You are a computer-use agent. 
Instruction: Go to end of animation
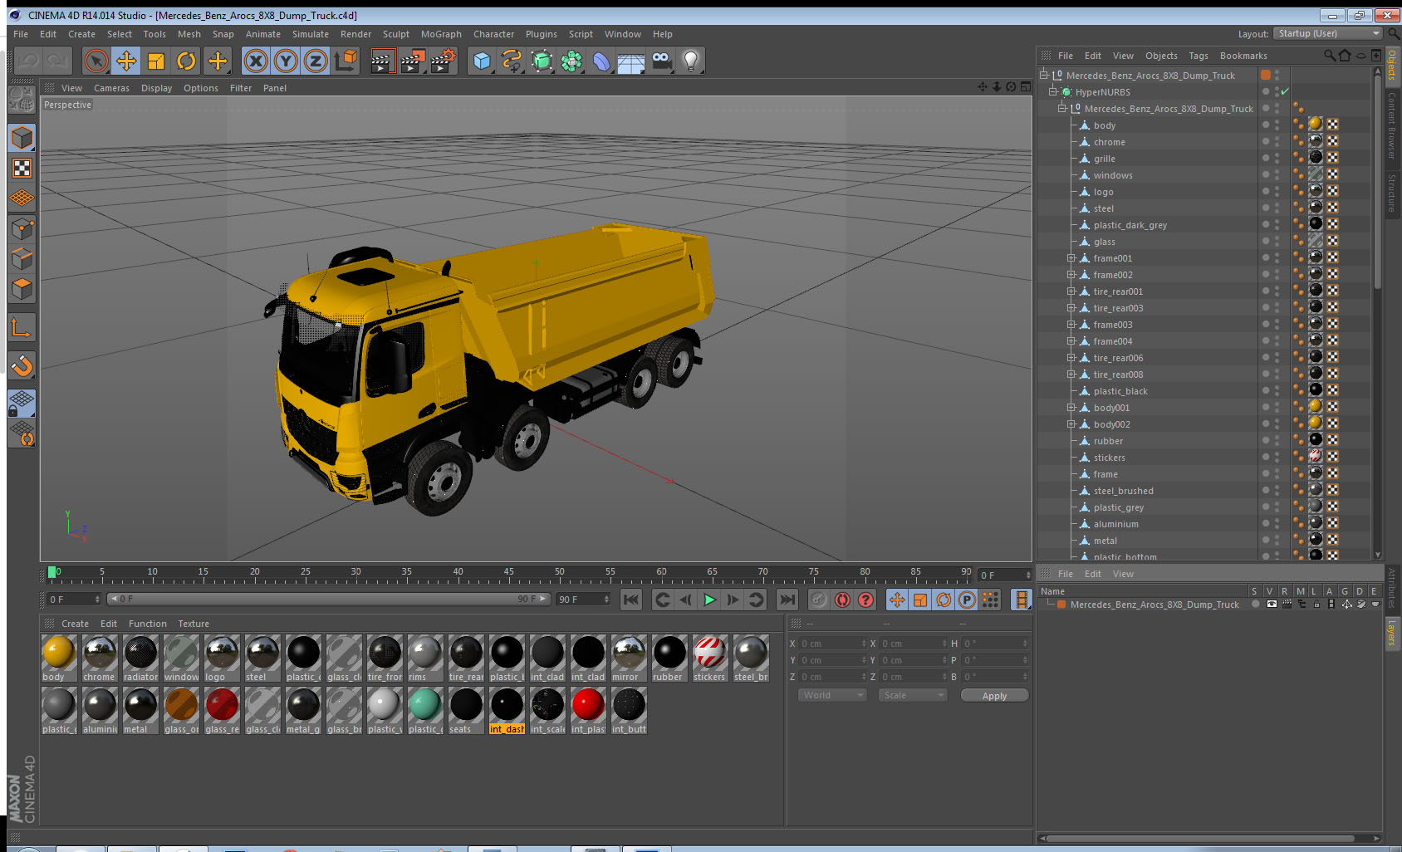point(787,600)
